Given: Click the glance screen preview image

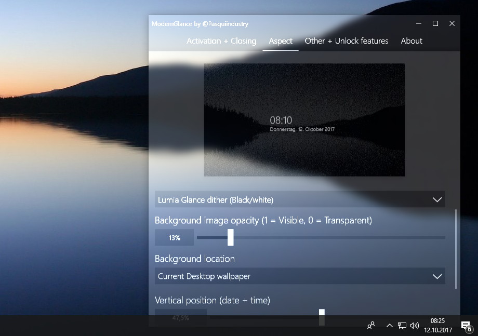Looking at the screenshot, I should [x=304, y=119].
